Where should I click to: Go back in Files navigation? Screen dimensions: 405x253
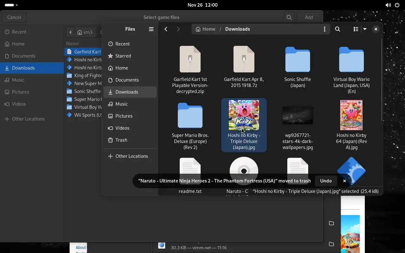coord(166,29)
